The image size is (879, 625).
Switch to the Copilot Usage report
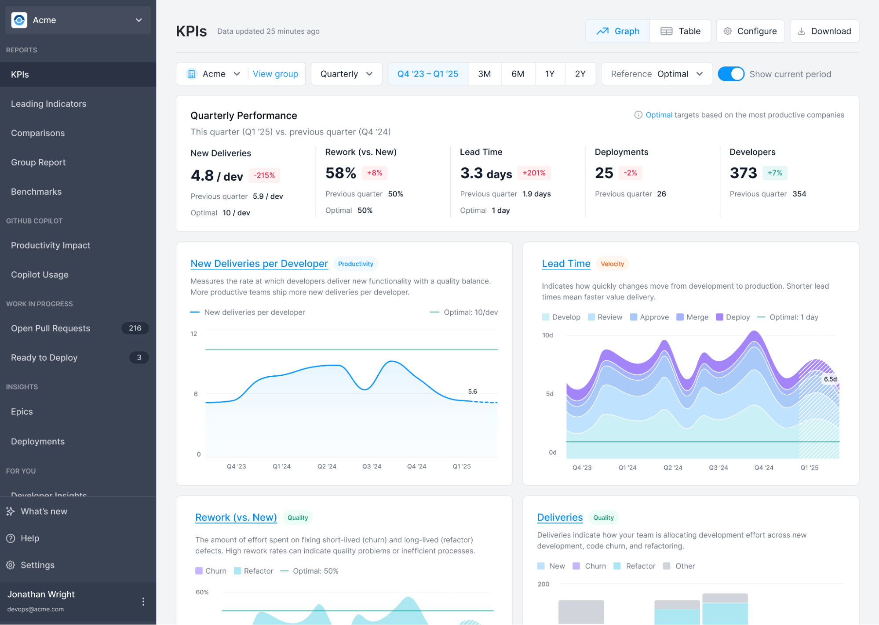[40, 274]
